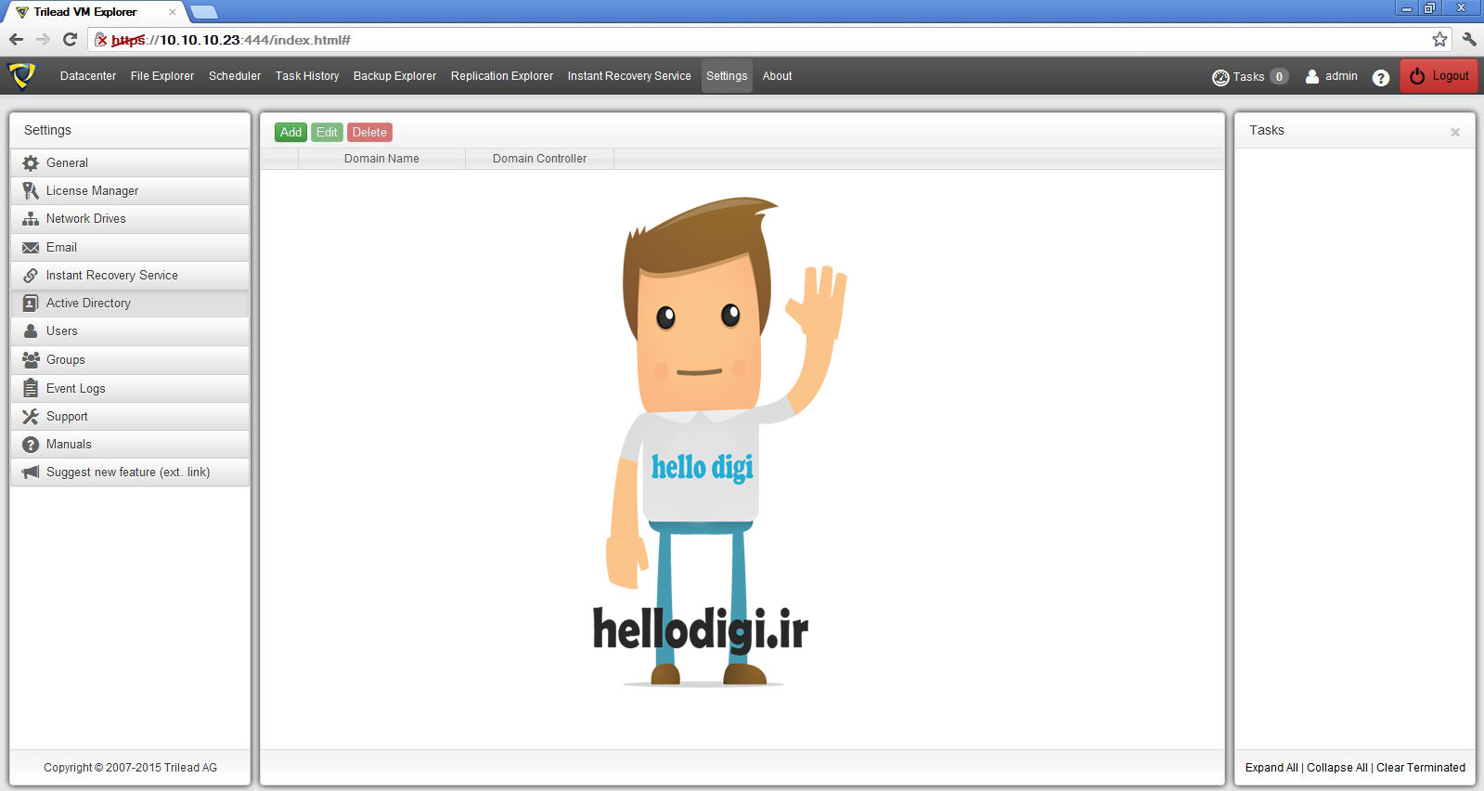Click the Tasks count badge

1279,77
